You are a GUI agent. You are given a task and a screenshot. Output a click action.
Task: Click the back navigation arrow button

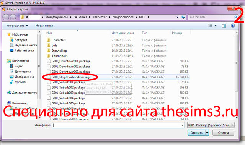(x=6, y=17)
